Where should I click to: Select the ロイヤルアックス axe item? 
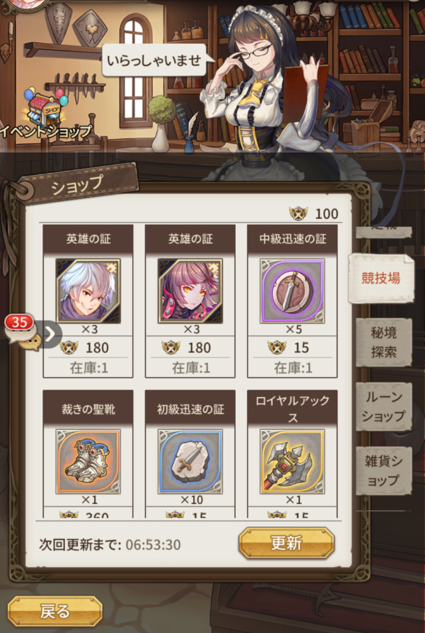pos(292,461)
